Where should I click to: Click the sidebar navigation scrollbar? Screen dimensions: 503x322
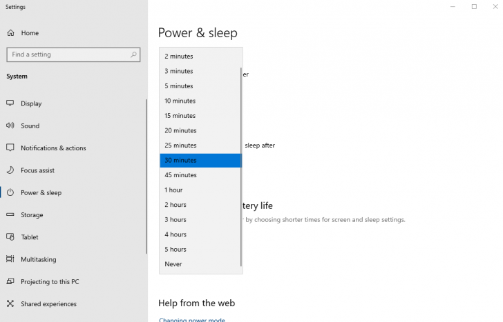[x=146, y=177]
